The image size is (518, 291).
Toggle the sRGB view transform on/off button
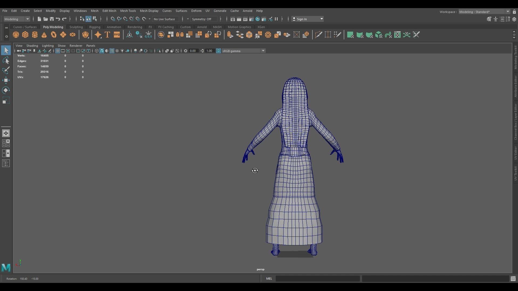click(x=219, y=51)
